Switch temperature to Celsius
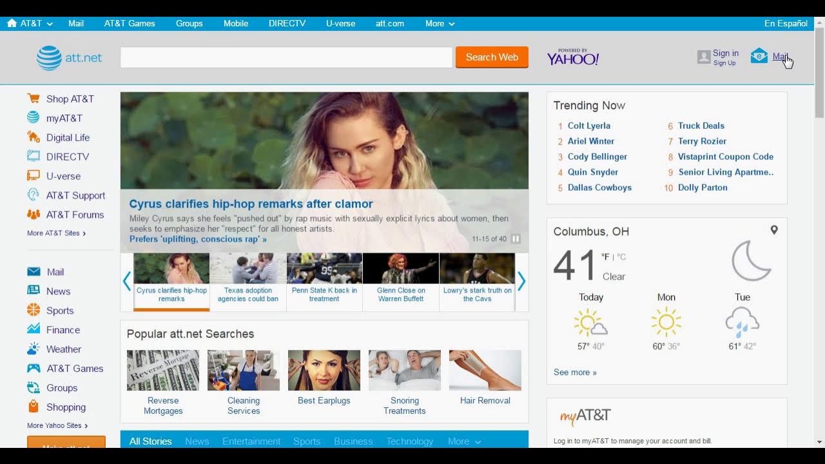 [x=621, y=256]
